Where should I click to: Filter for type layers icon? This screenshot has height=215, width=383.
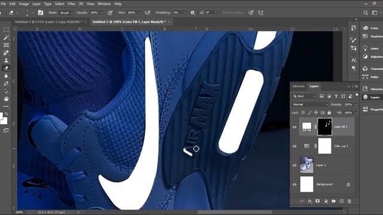(x=336, y=96)
